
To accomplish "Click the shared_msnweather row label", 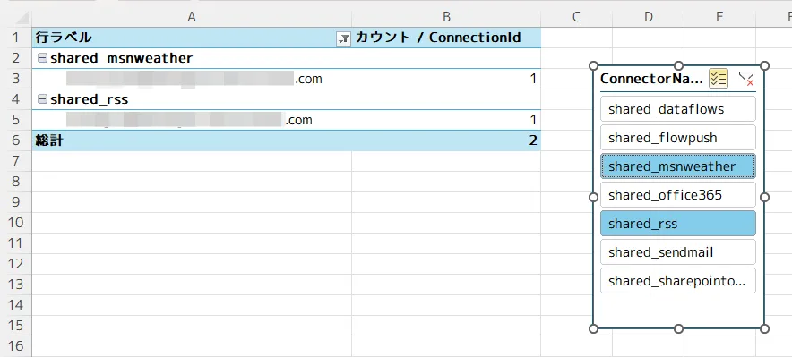I will pos(121,58).
